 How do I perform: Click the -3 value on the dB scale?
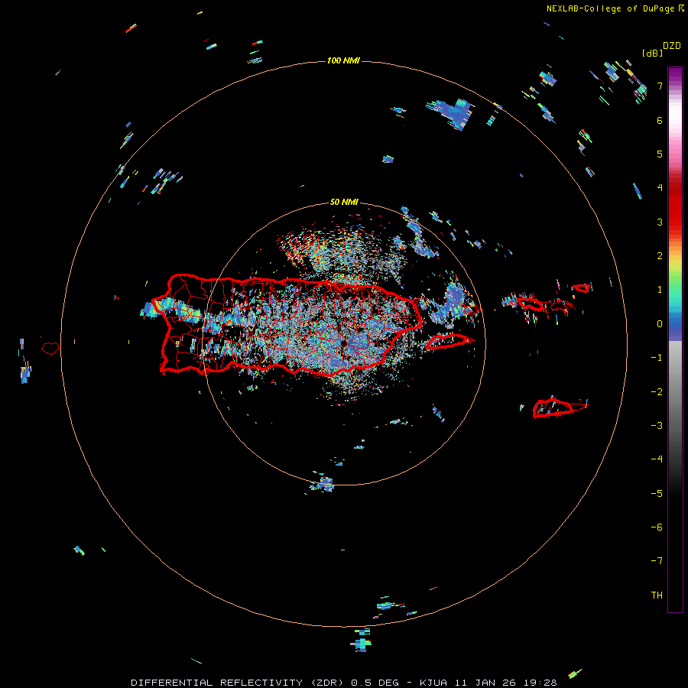[657, 426]
